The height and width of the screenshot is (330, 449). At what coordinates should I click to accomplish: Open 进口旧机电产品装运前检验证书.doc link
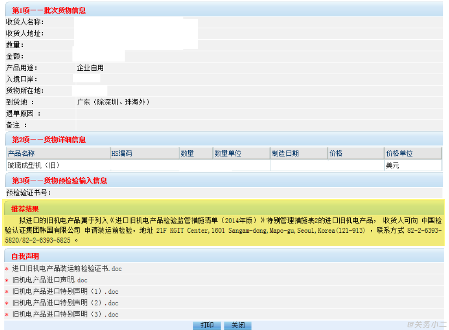pyautogui.click(x=67, y=269)
